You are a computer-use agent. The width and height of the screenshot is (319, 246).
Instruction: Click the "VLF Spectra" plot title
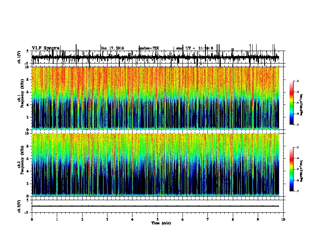[x=46, y=48]
